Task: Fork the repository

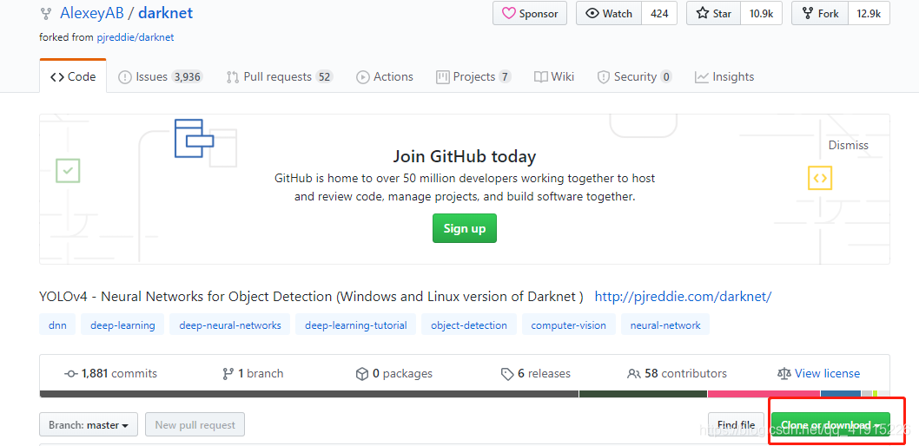Action: [820, 14]
